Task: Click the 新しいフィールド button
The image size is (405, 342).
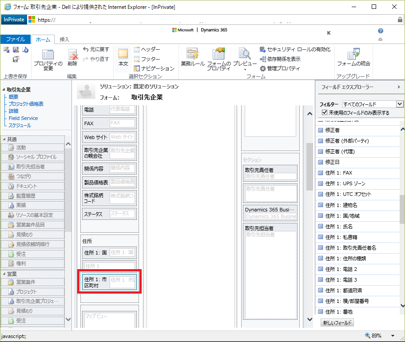Action: [x=337, y=323]
